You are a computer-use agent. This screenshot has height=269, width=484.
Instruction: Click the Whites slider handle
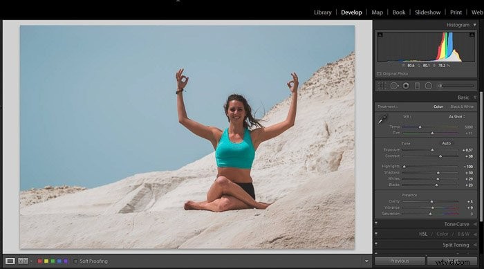[x=438, y=179]
